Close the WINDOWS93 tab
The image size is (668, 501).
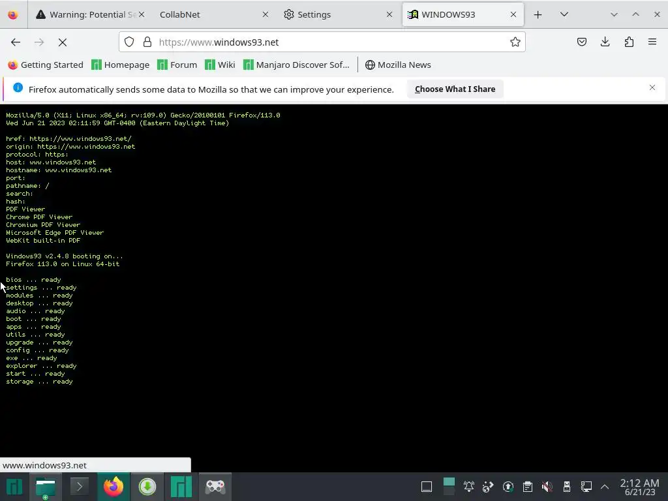click(x=513, y=14)
